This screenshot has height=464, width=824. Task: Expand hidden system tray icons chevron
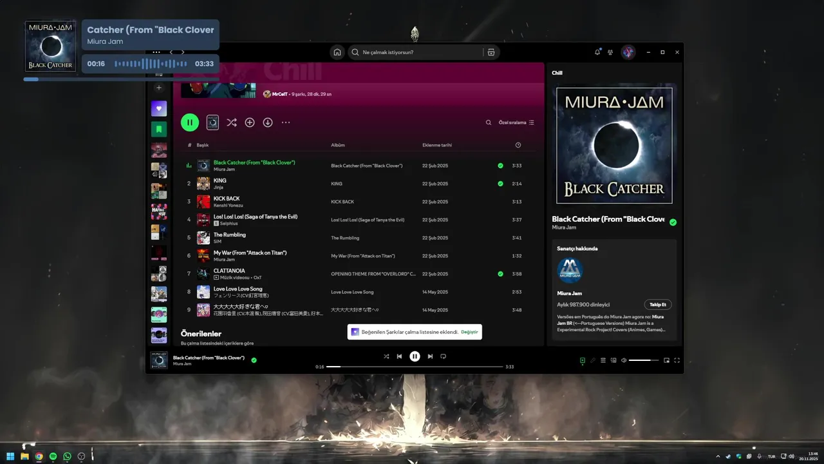[x=718, y=456]
